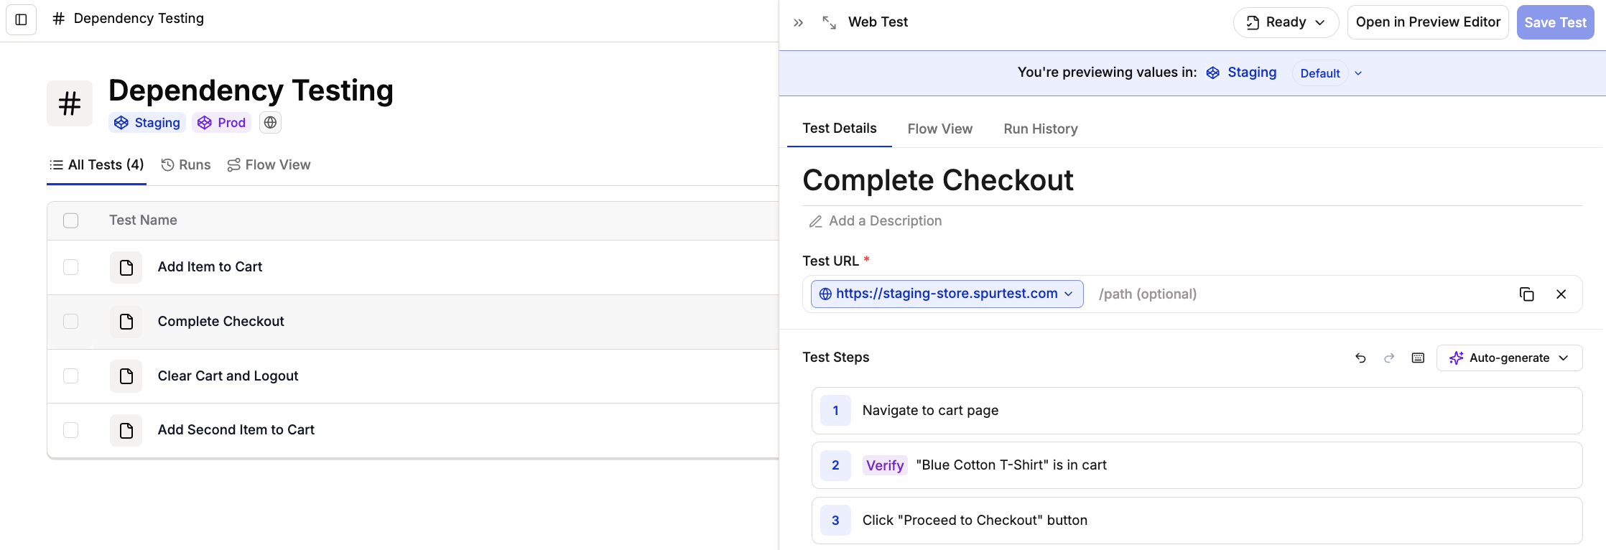Click the Prod environment tag
Screen dimensions: 1606x550
221,123
